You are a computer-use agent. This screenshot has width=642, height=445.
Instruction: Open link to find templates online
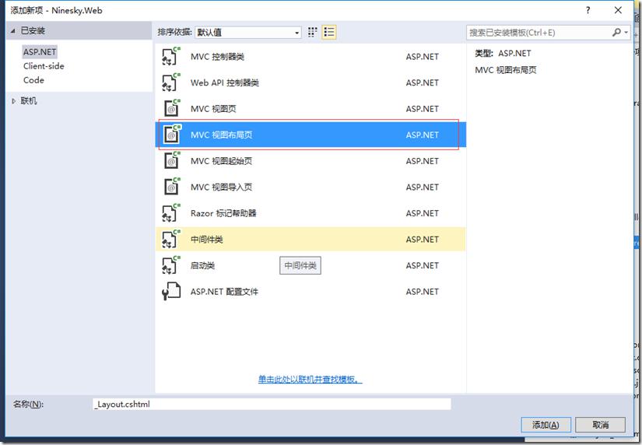tap(310, 380)
